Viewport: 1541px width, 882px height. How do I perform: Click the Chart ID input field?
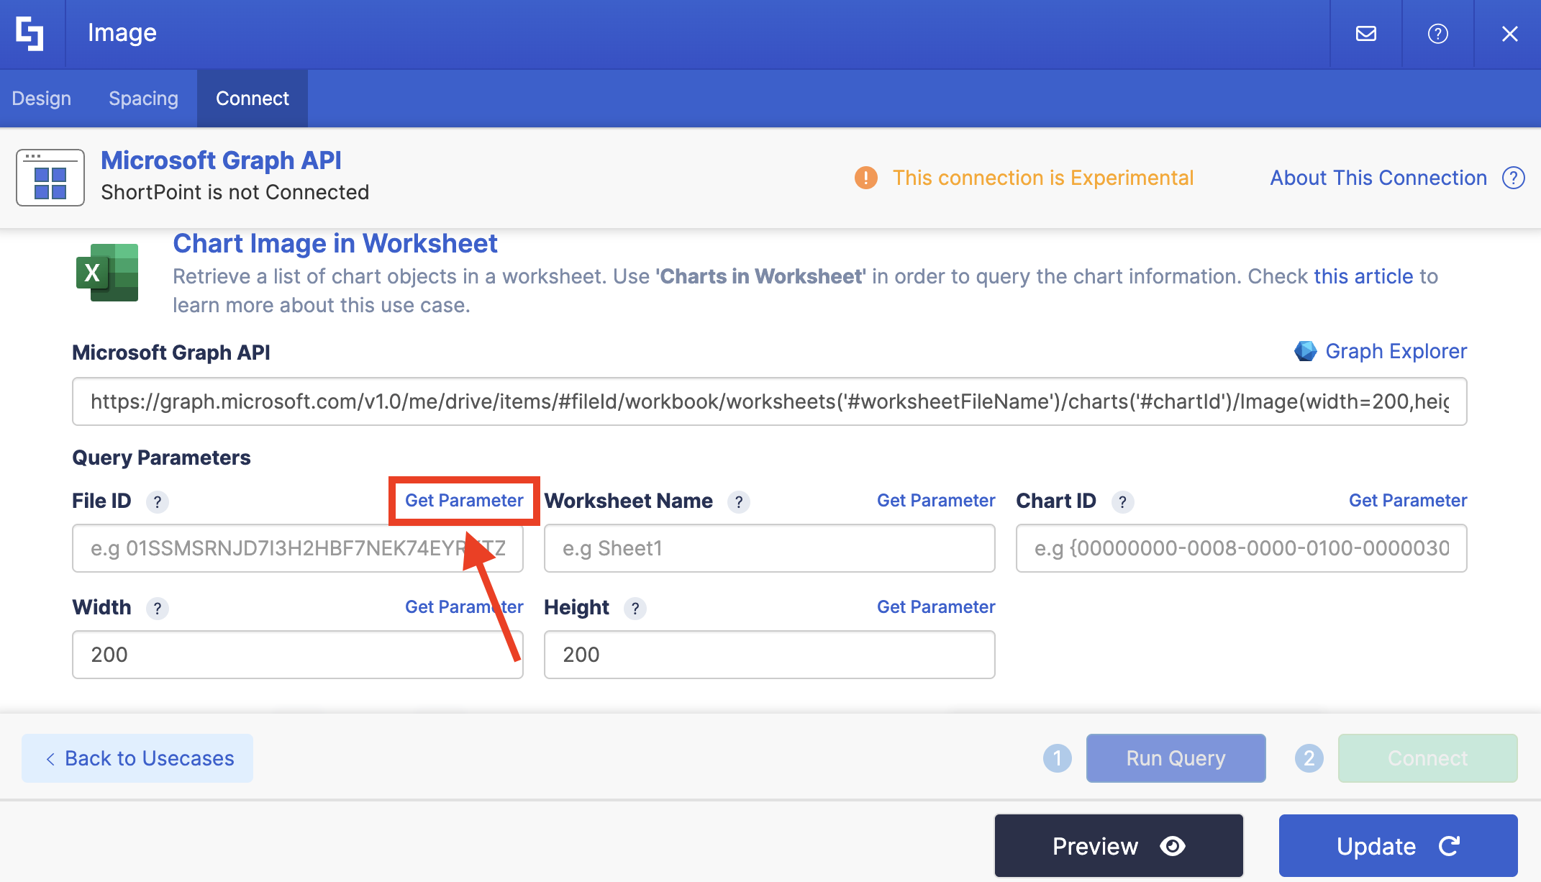click(x=1241, y=548)
